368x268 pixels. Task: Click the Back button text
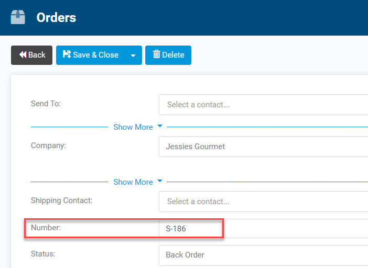37,55
